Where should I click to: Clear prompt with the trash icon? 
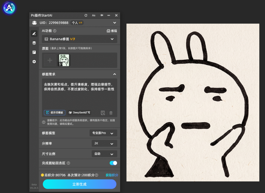click(x=111, y=113)
